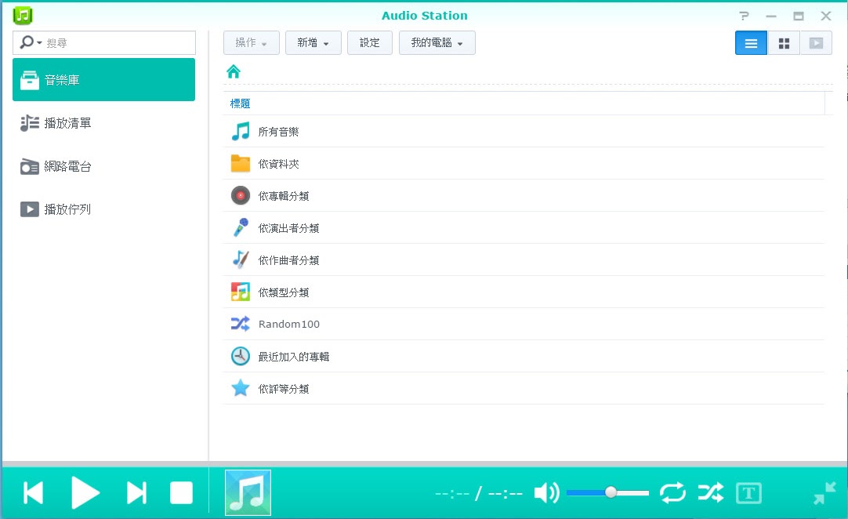Click the music note icon of 所有音樂
The image size is (848, 519).
pos(241,131)
